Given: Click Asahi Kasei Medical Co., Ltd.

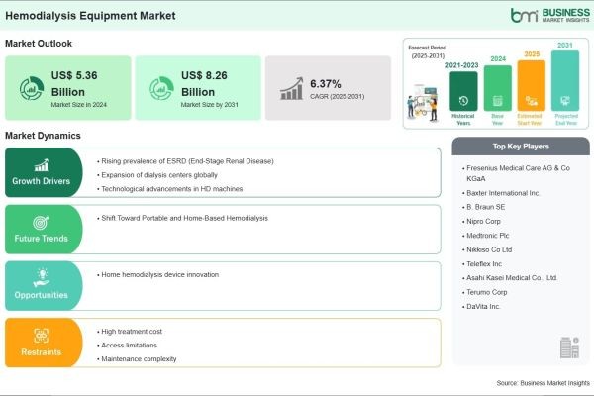Looking at the screenshot, I should [x=510, y=278].
